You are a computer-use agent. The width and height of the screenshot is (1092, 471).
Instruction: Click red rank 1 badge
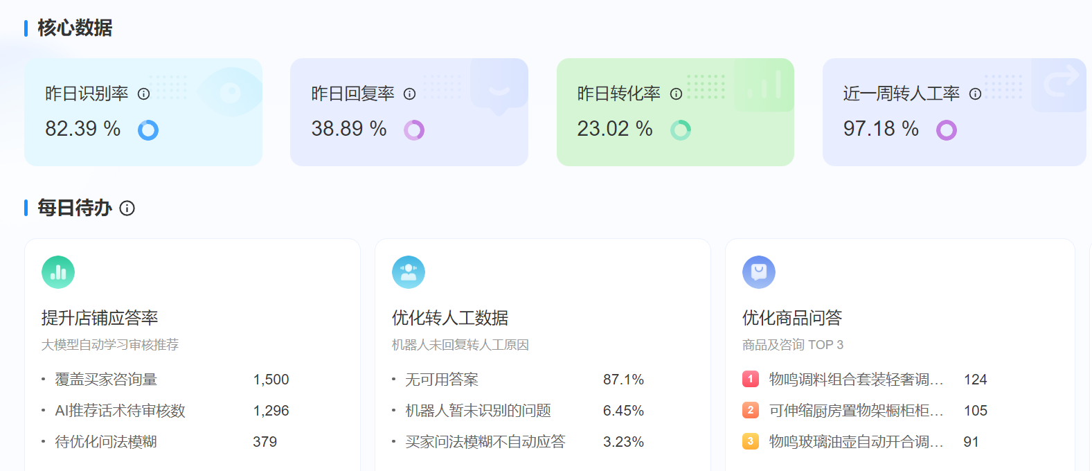(751, 379)
